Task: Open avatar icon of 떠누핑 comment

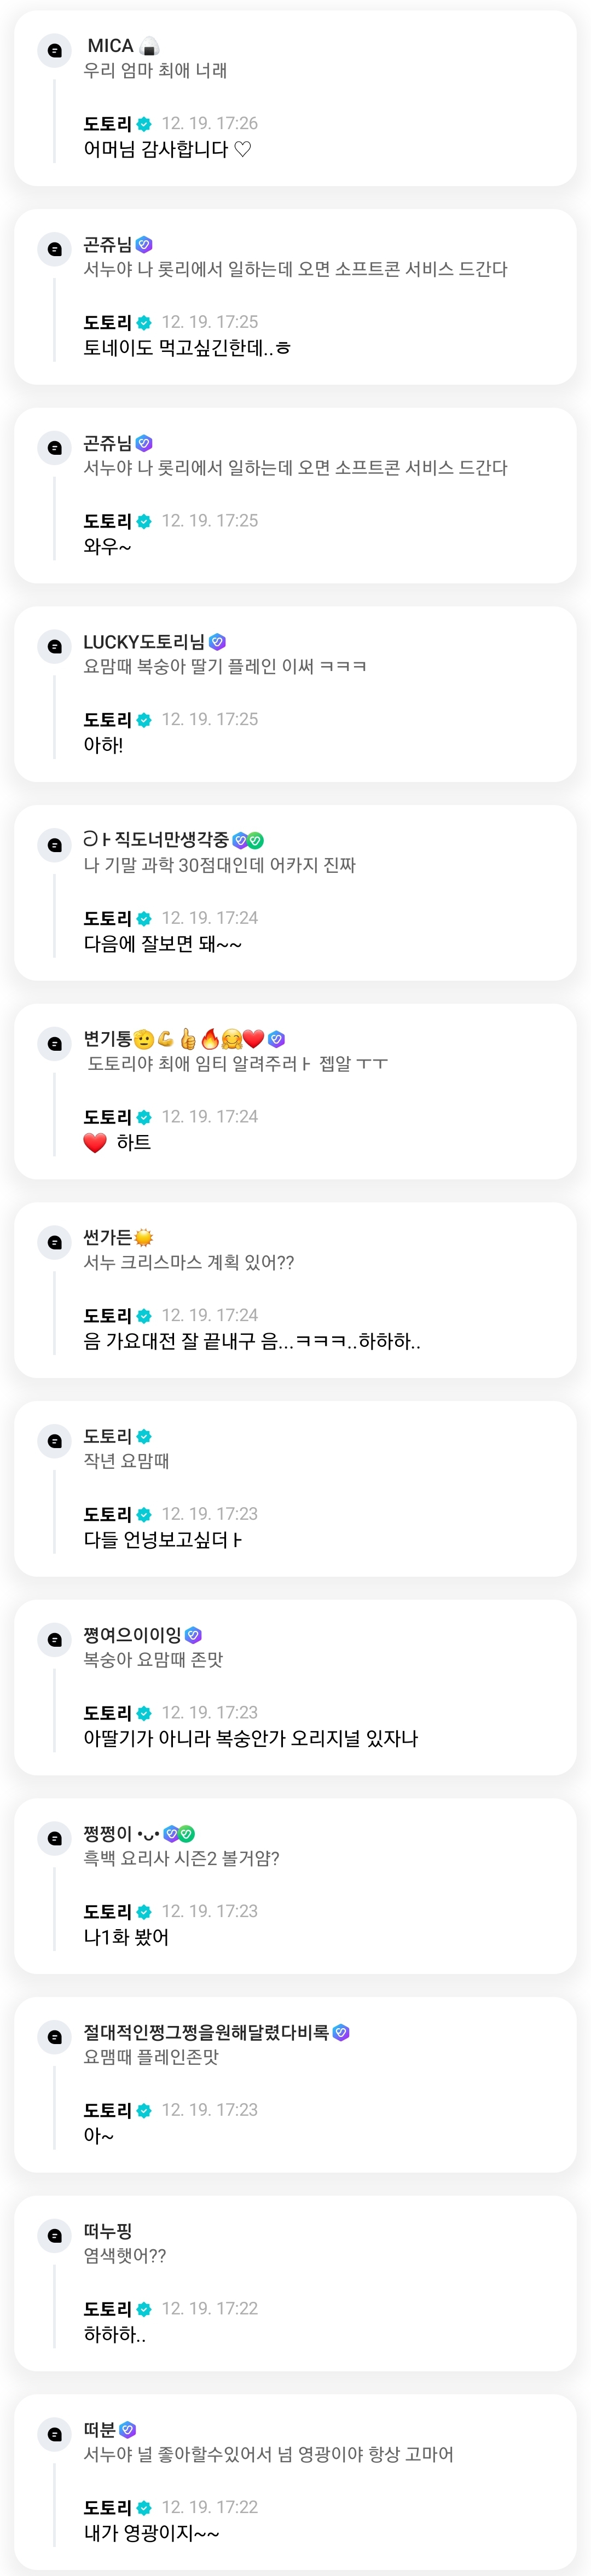Action: (55, 2235)
